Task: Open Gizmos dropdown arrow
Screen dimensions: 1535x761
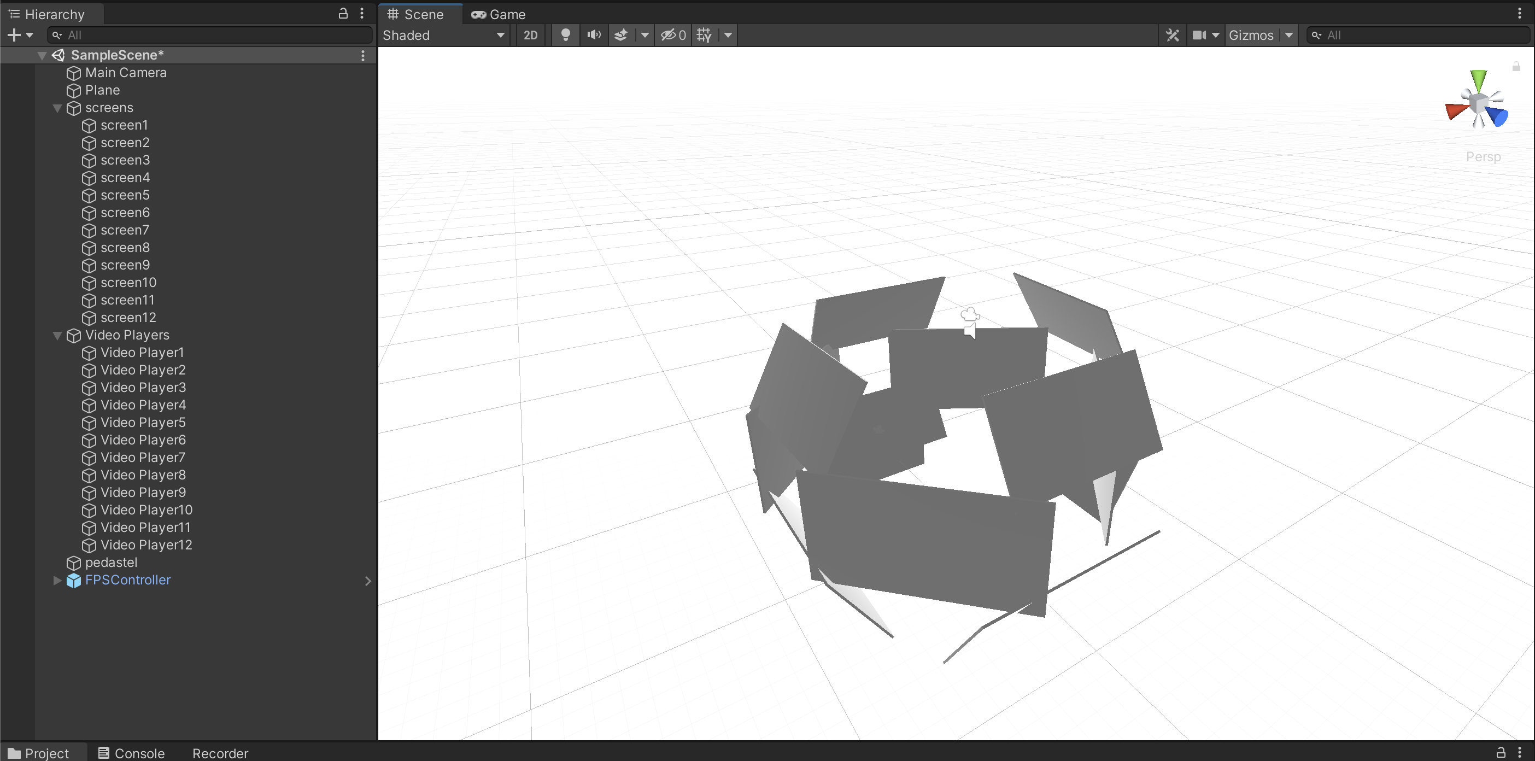Action: coord(1288,35)
